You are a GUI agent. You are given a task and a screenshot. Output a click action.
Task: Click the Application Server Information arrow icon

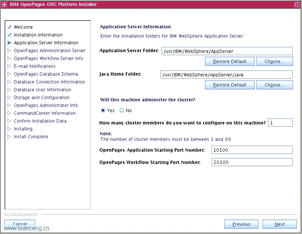(9, 43)
